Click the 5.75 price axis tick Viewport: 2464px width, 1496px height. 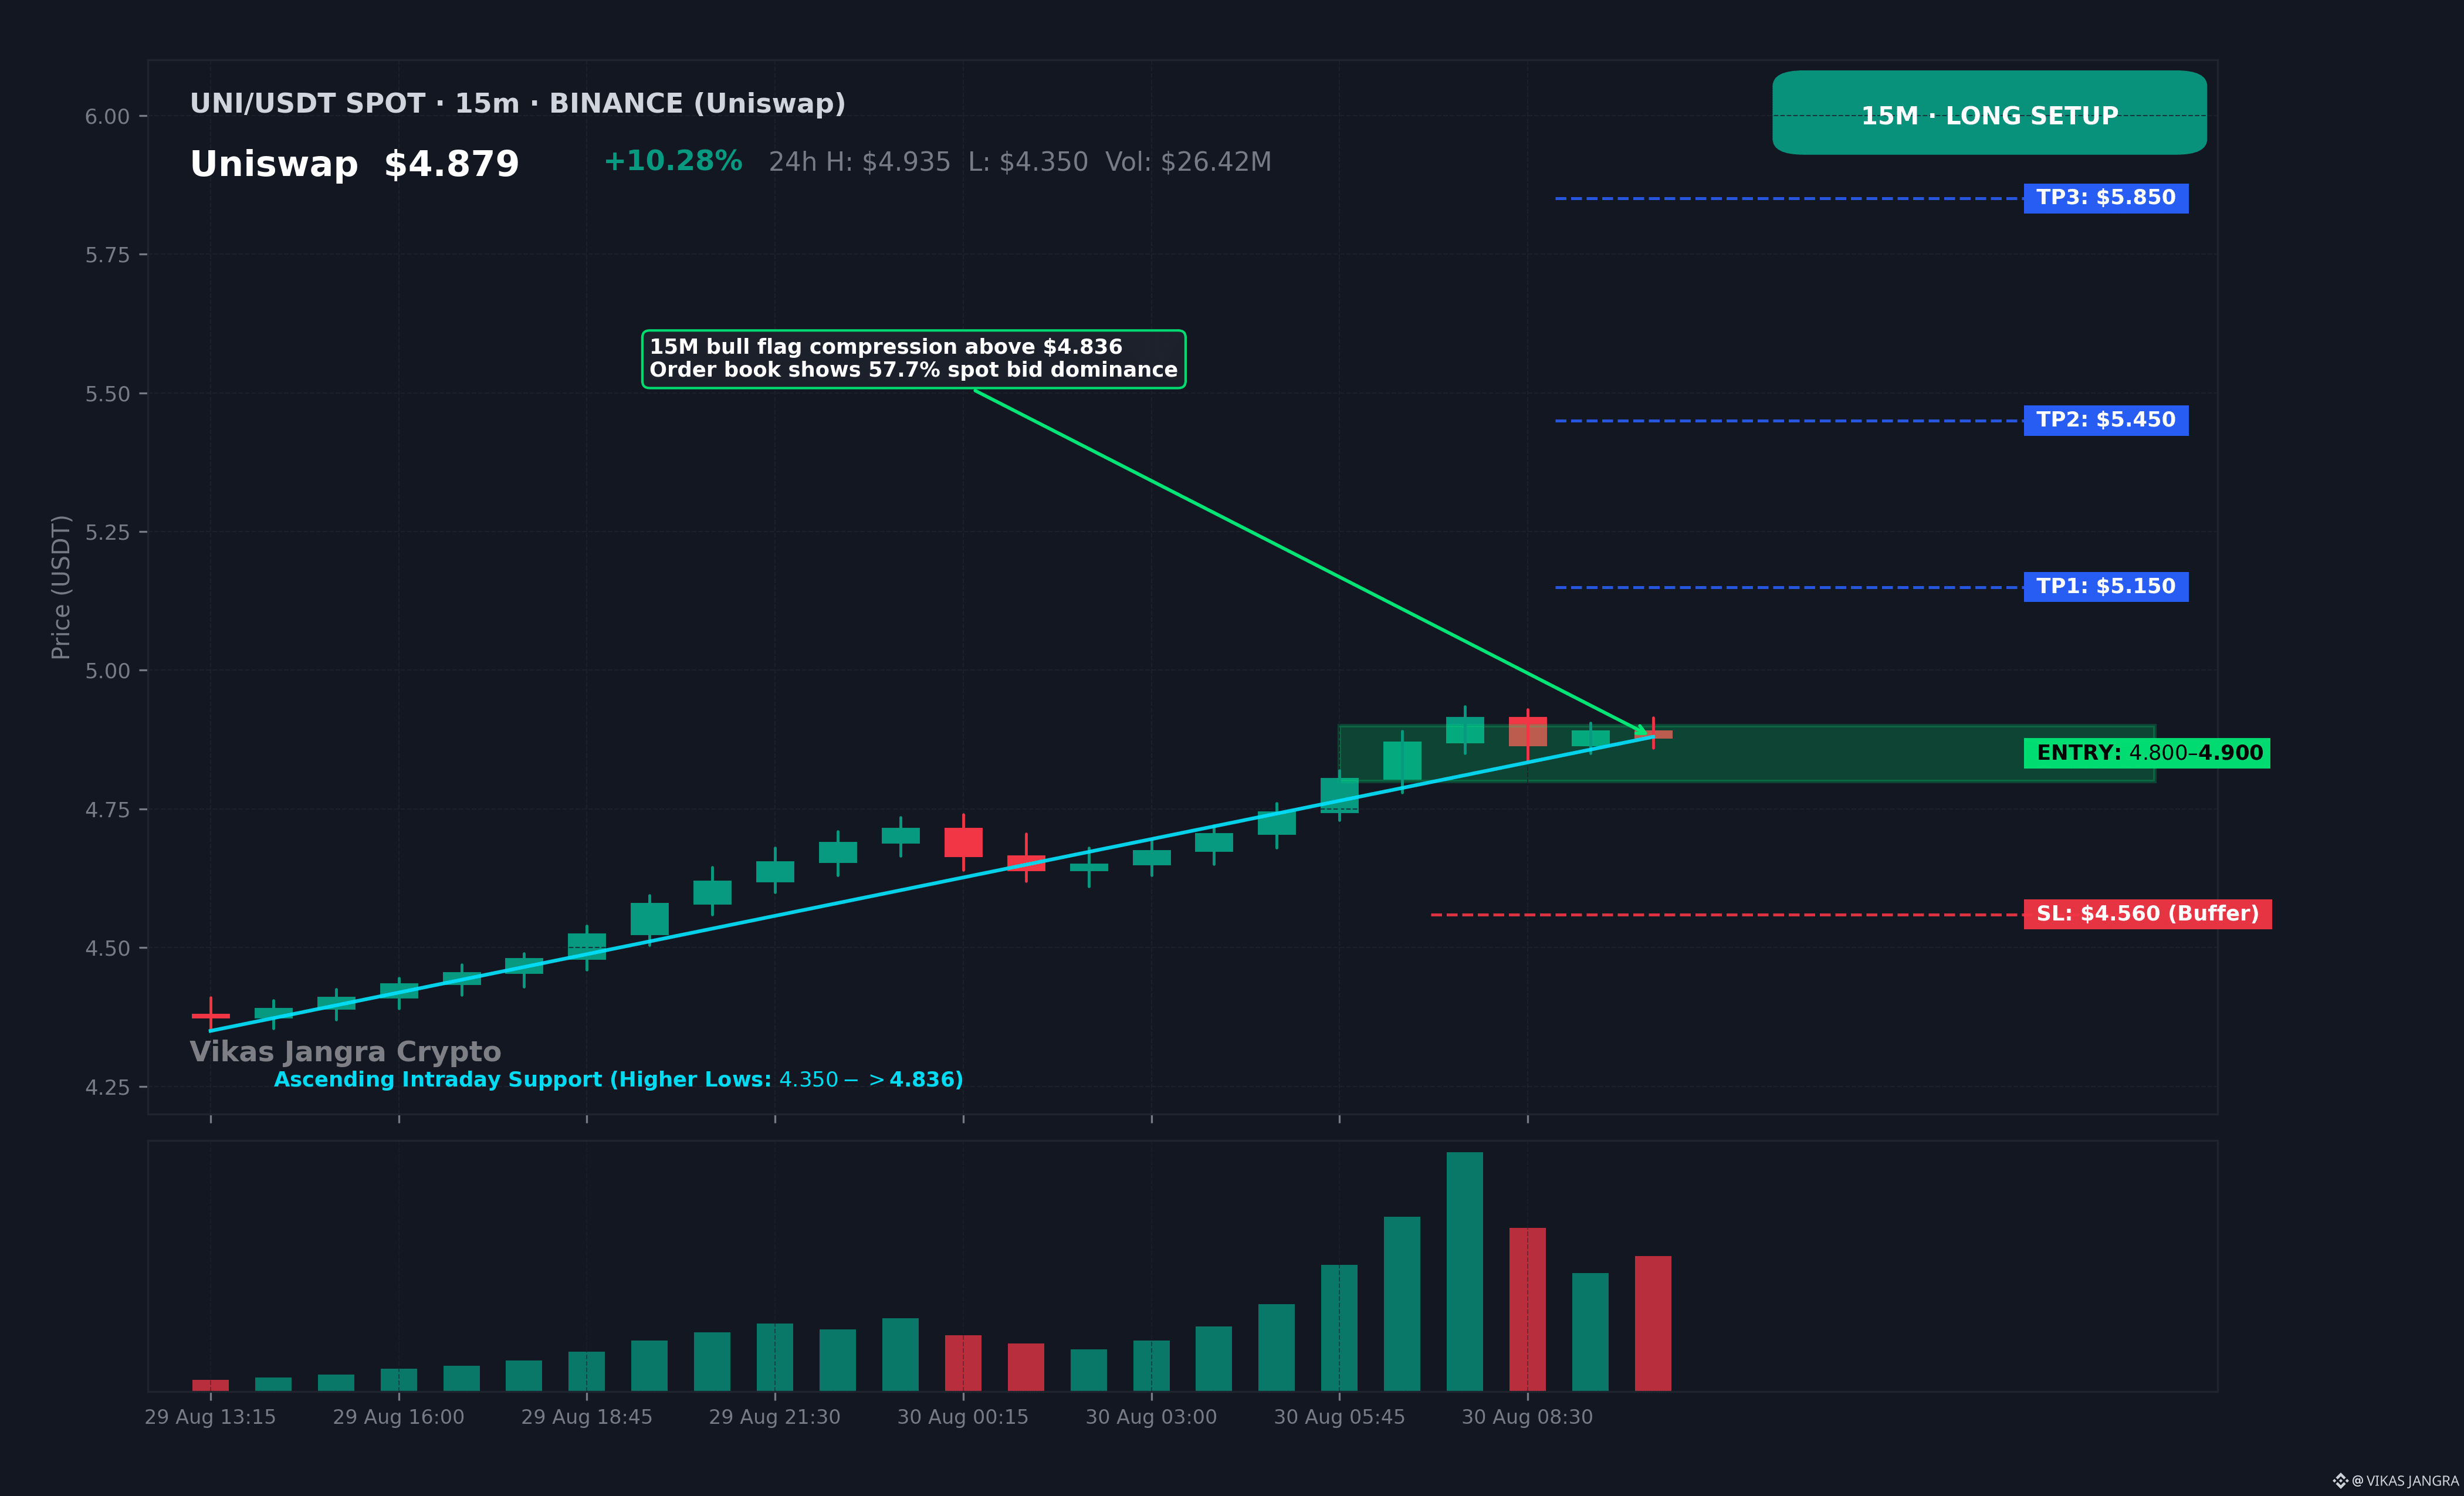click(x=107, y=255)
